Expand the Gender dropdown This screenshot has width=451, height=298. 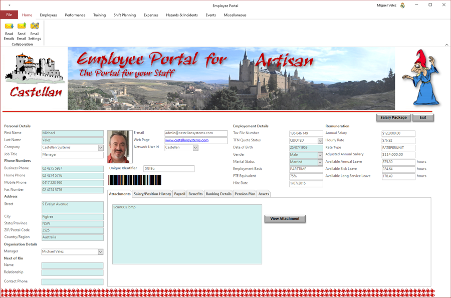click(320, 155)
